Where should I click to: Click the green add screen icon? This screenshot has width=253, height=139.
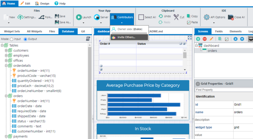click(198, 39)
